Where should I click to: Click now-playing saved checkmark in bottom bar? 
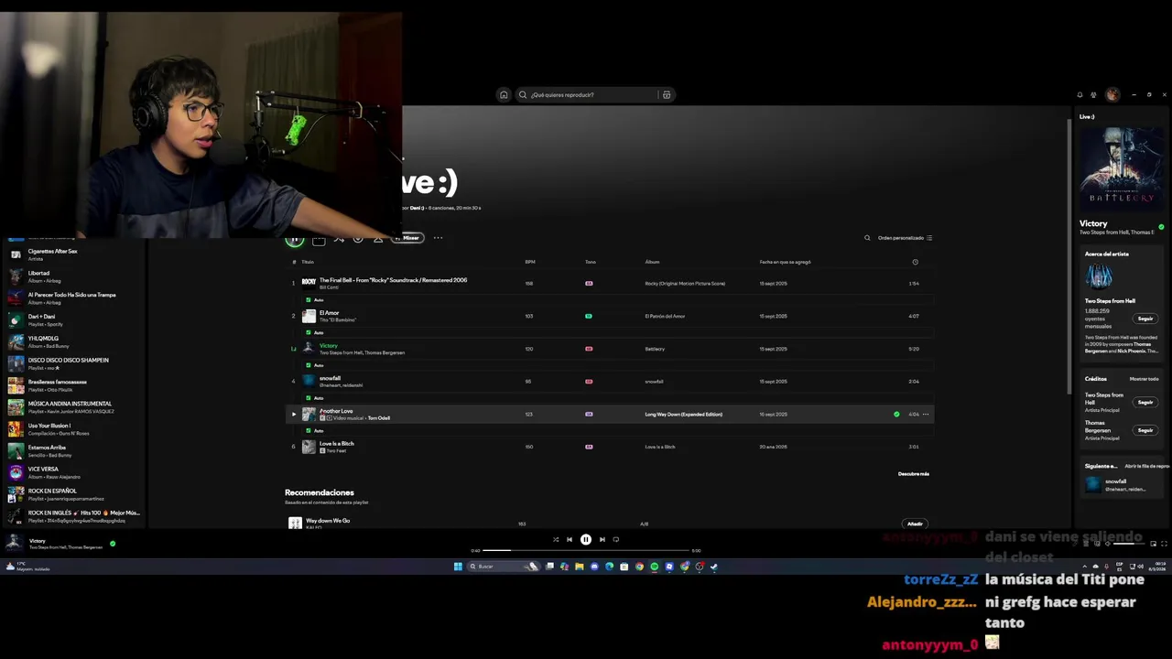(x=113, y=544)
